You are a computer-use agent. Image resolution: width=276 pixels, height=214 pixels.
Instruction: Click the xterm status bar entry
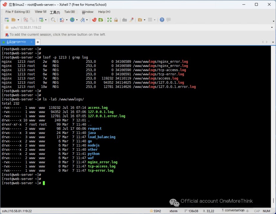(x=173, y=211)
